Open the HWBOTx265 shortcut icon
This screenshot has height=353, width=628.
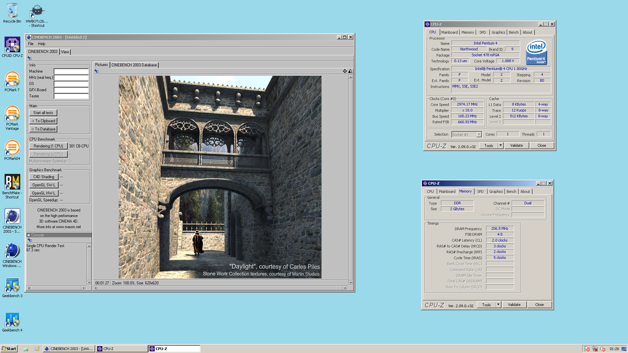click(37, 15)
